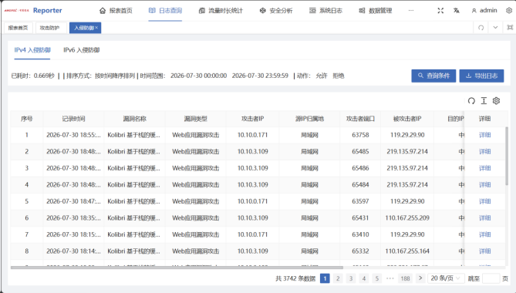Go to page 5
This screenshot has height=293, width=516.
[x=377, y=278]
